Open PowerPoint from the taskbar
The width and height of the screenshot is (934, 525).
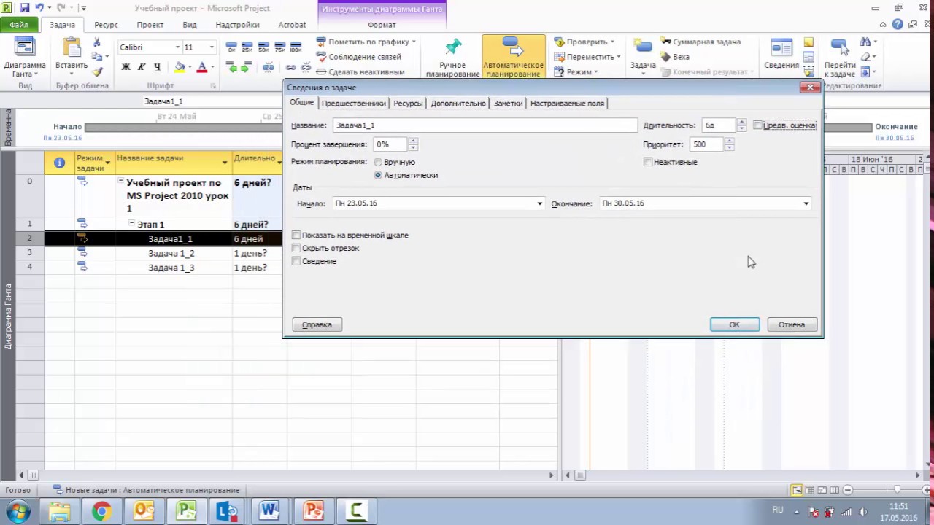(x=314, y=510)
